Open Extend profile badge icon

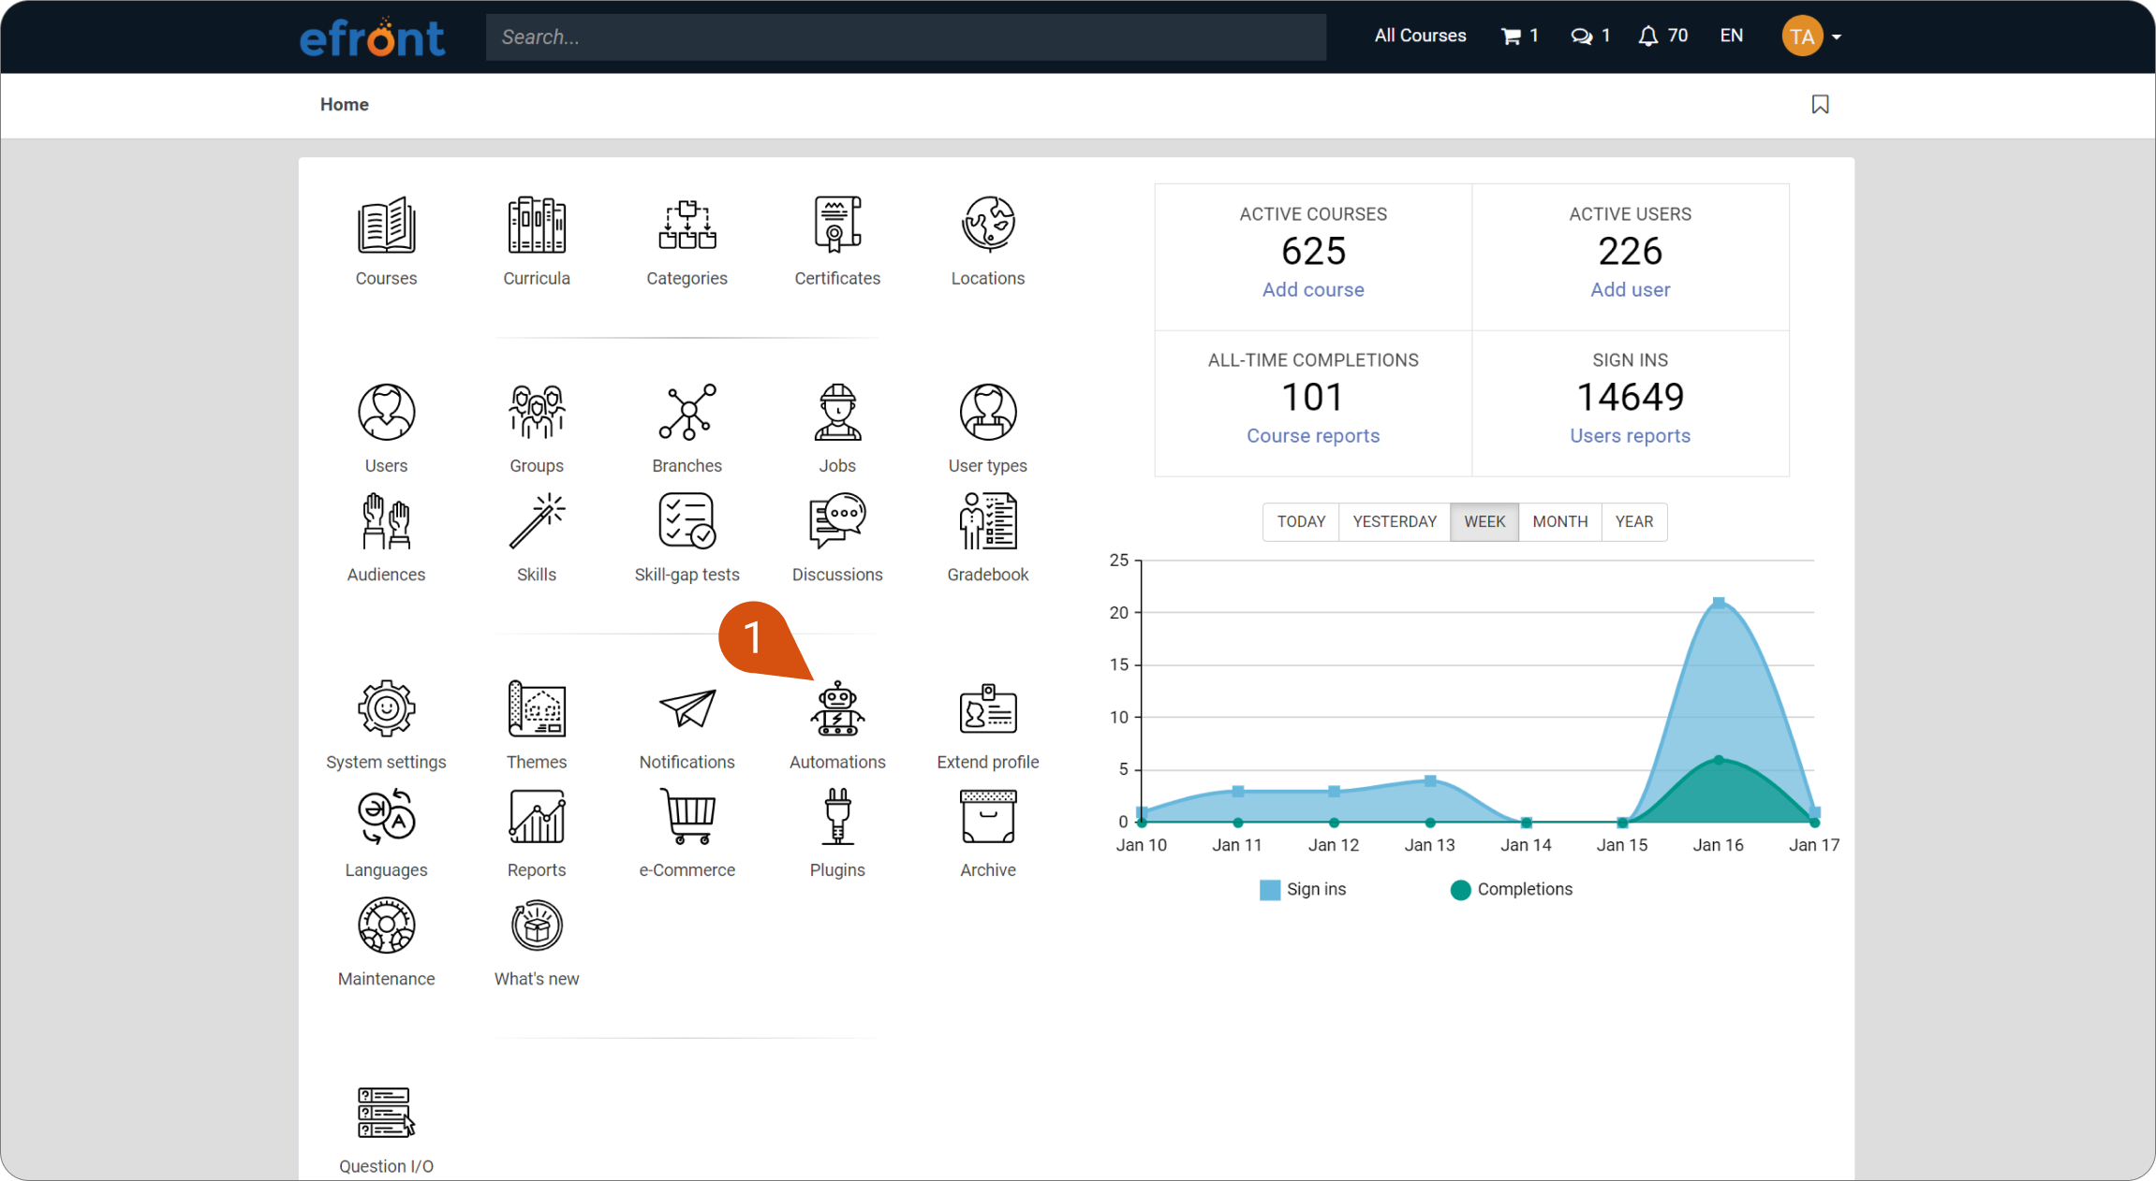pos(988,708)
